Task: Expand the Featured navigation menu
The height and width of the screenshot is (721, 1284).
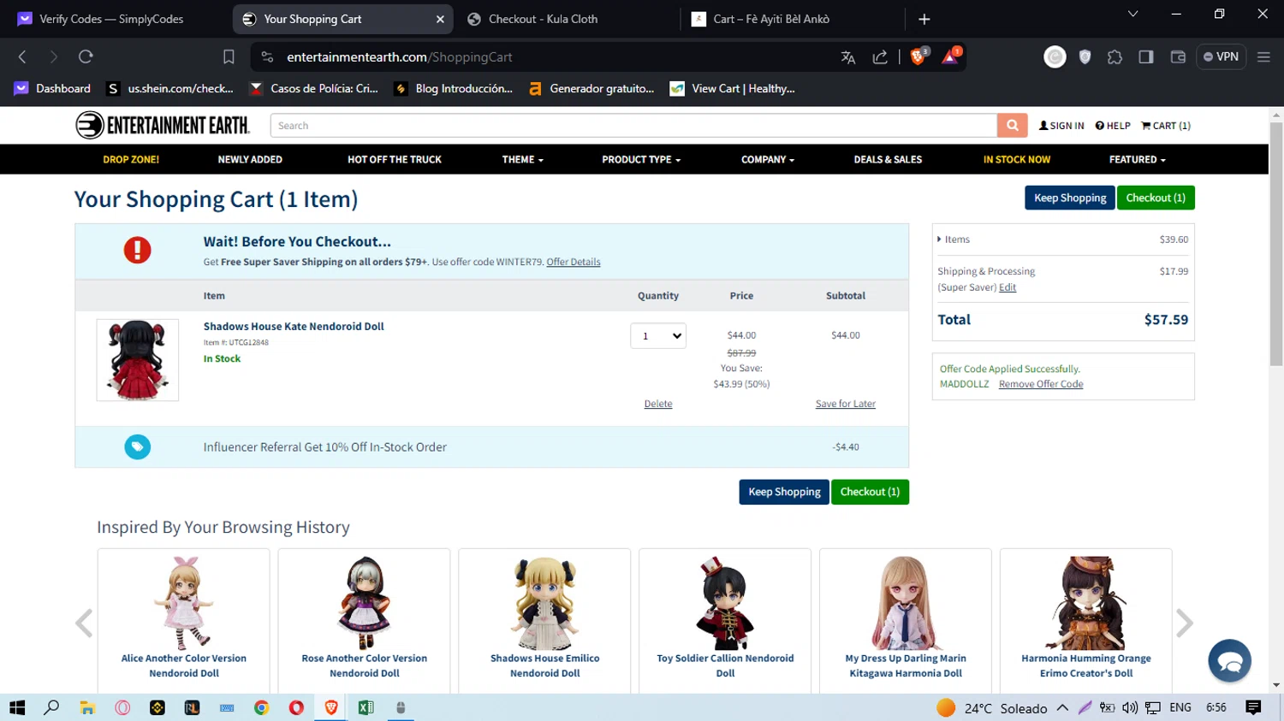Action: [x=1137, y=160]
